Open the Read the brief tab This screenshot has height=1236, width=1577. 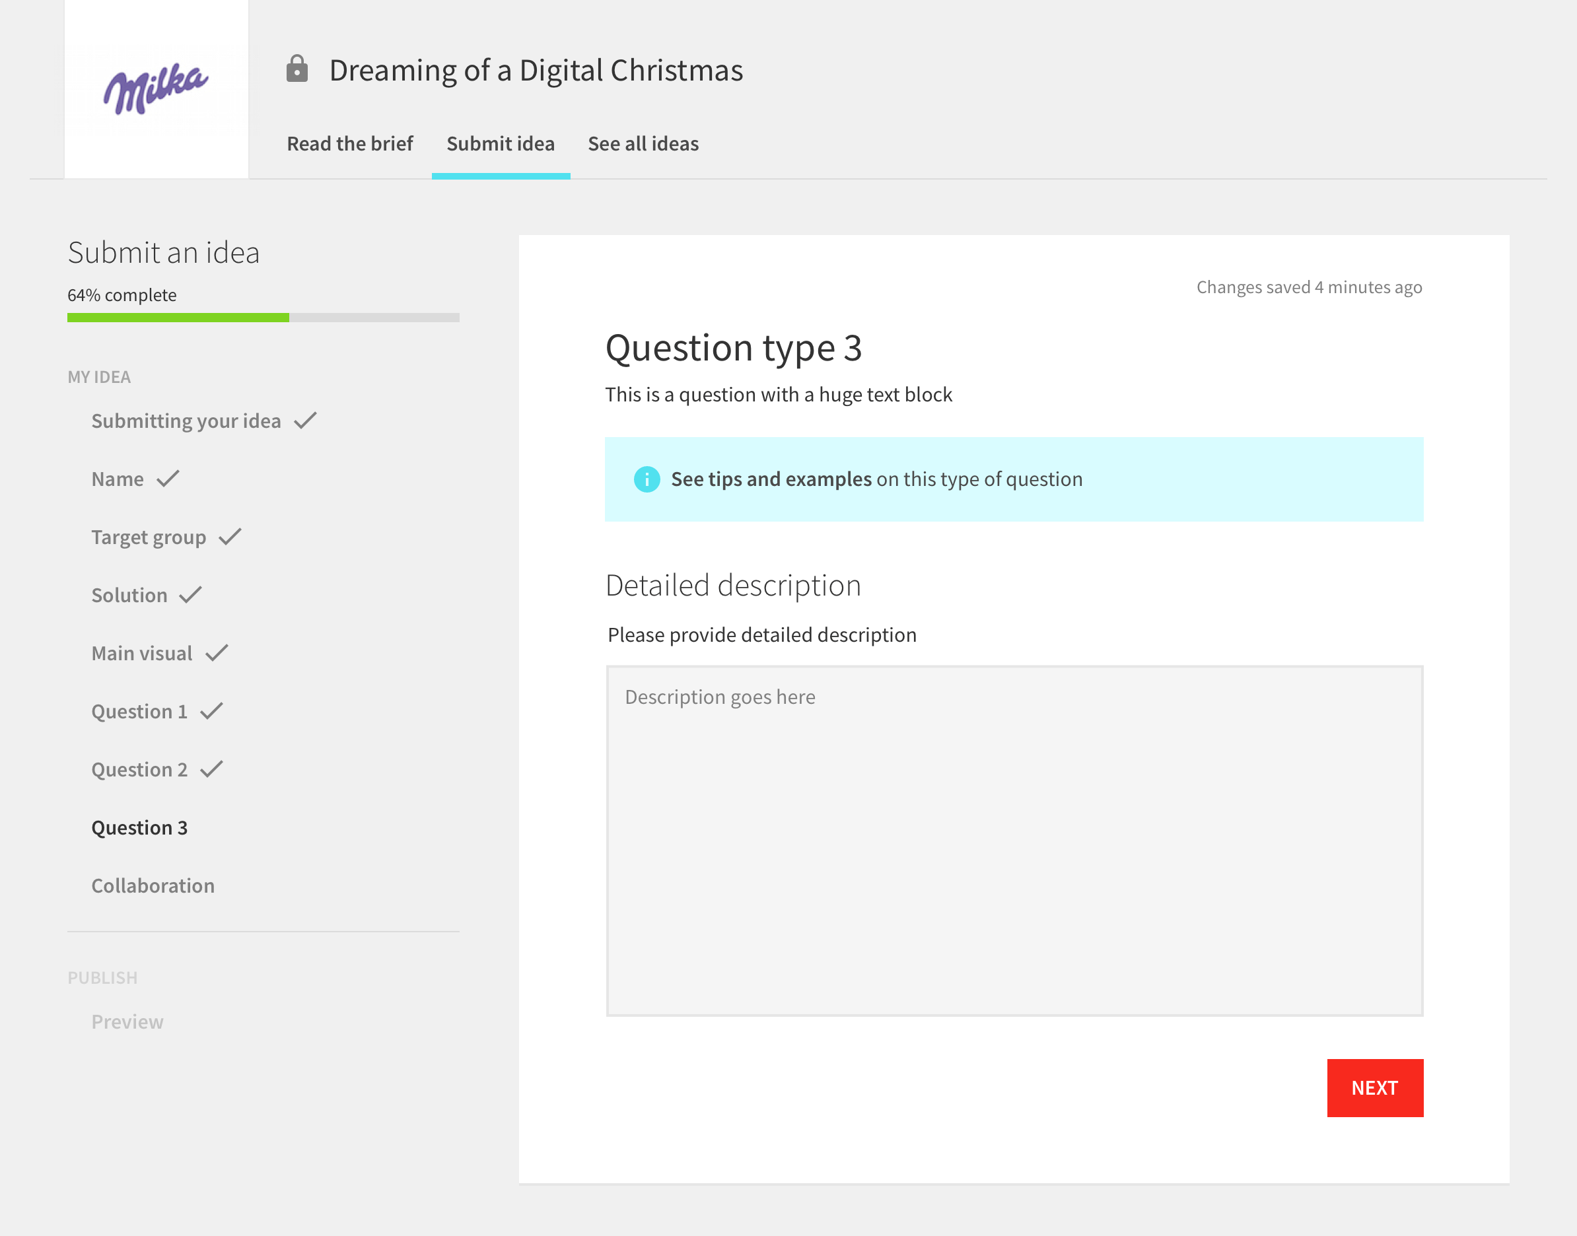coord(349,144)
